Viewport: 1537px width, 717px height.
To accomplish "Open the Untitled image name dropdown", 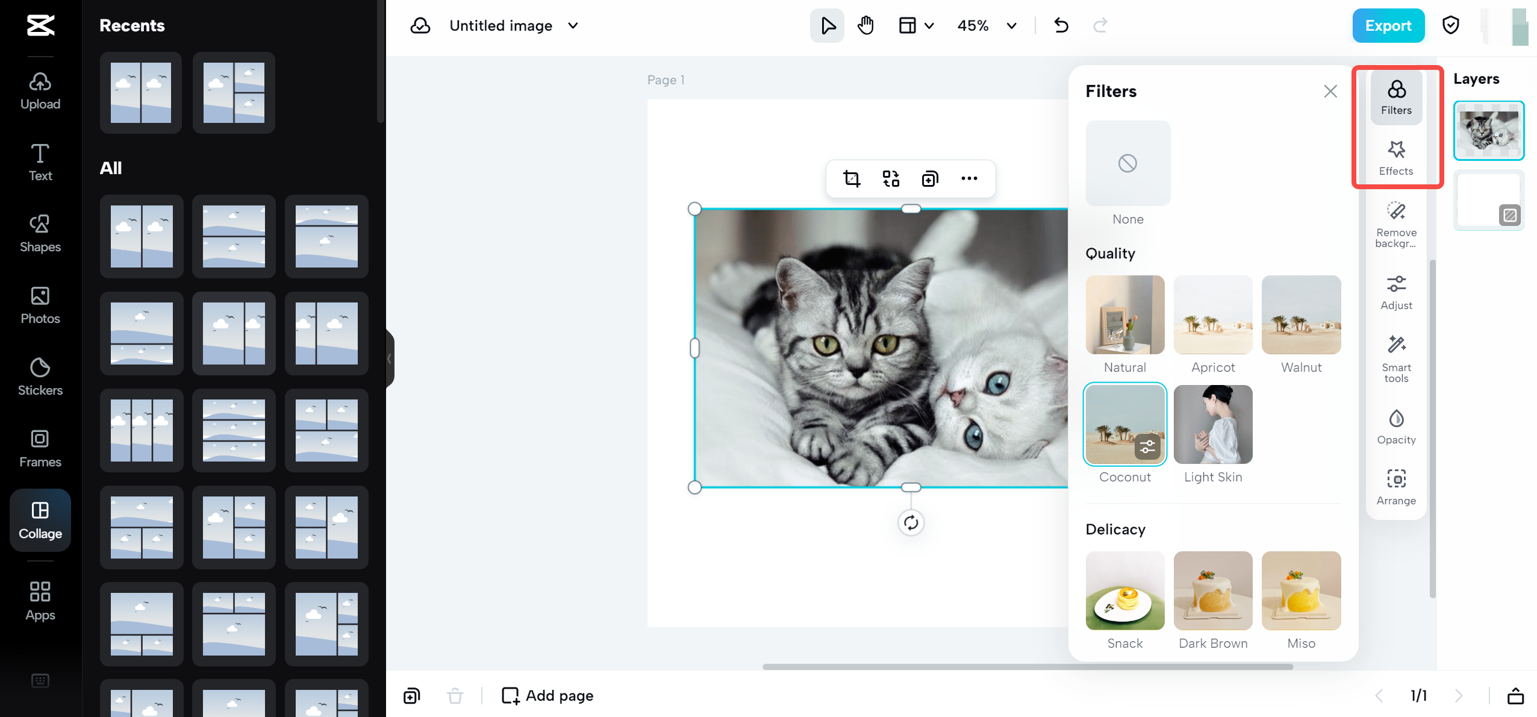I will tap(573, 25).
